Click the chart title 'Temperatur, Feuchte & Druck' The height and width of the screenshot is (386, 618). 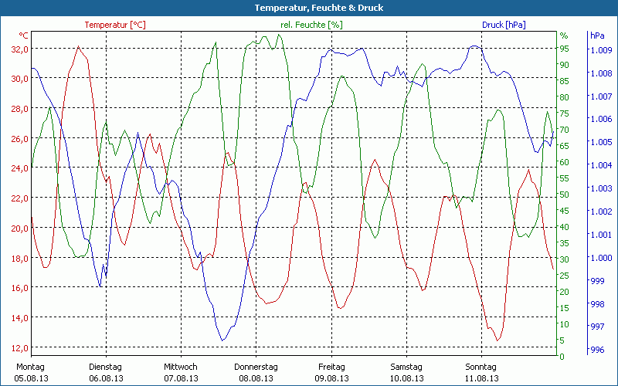click(309, 8)
